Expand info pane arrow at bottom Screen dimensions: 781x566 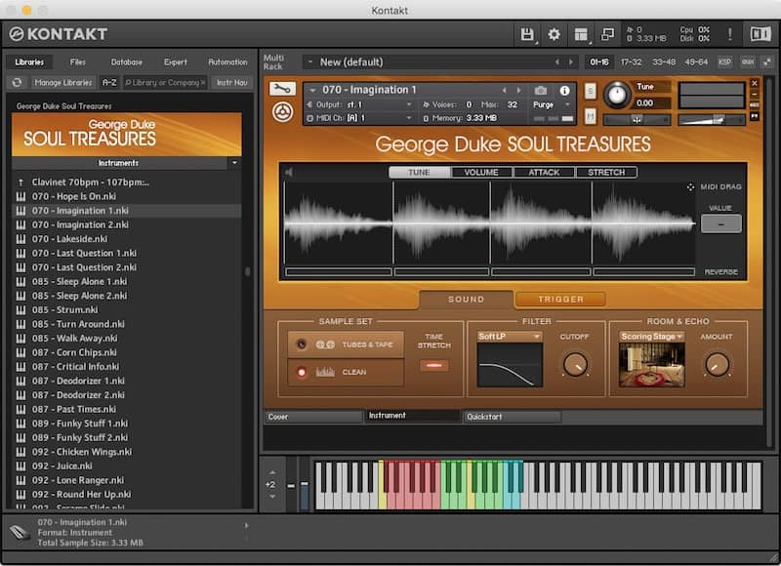(x=247, y=525)
